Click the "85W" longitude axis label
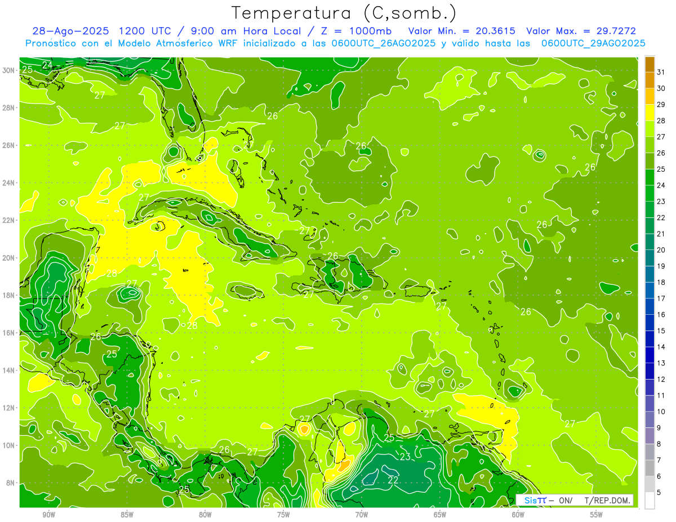 (x=127, y=515)
